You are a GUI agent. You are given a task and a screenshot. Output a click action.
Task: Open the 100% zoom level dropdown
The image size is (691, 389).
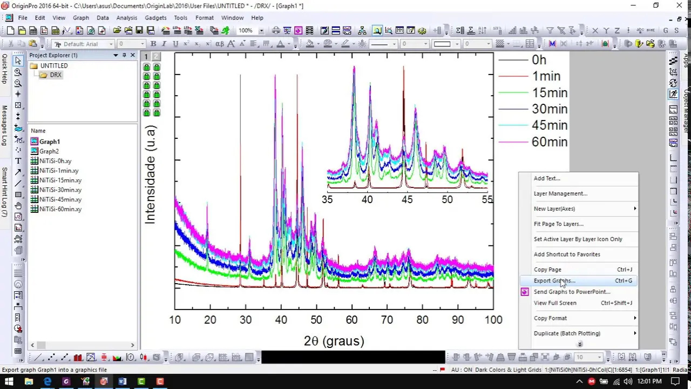coord(261,31)
